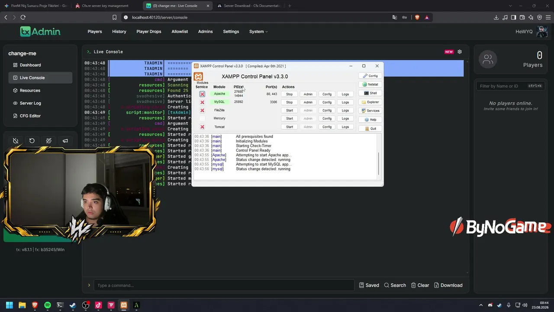The width and height of the screenshot is (554, 312).
Task: Click the XAMPP orange logo icon
Action: coord(198,77)
